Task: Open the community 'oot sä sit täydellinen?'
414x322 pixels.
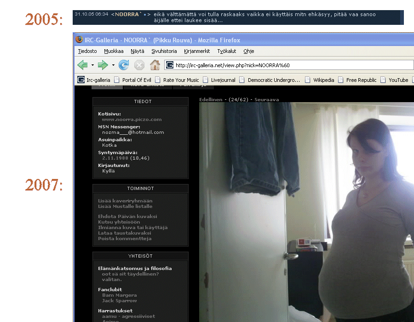Action: tap(131, 274)
